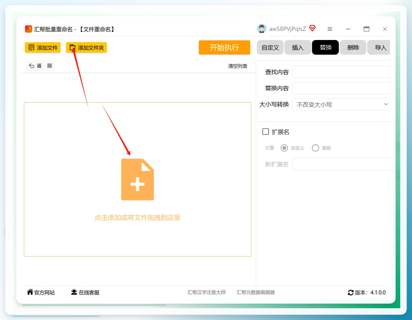
Task: Start execution with 开始执行 button
Action: 225,48
